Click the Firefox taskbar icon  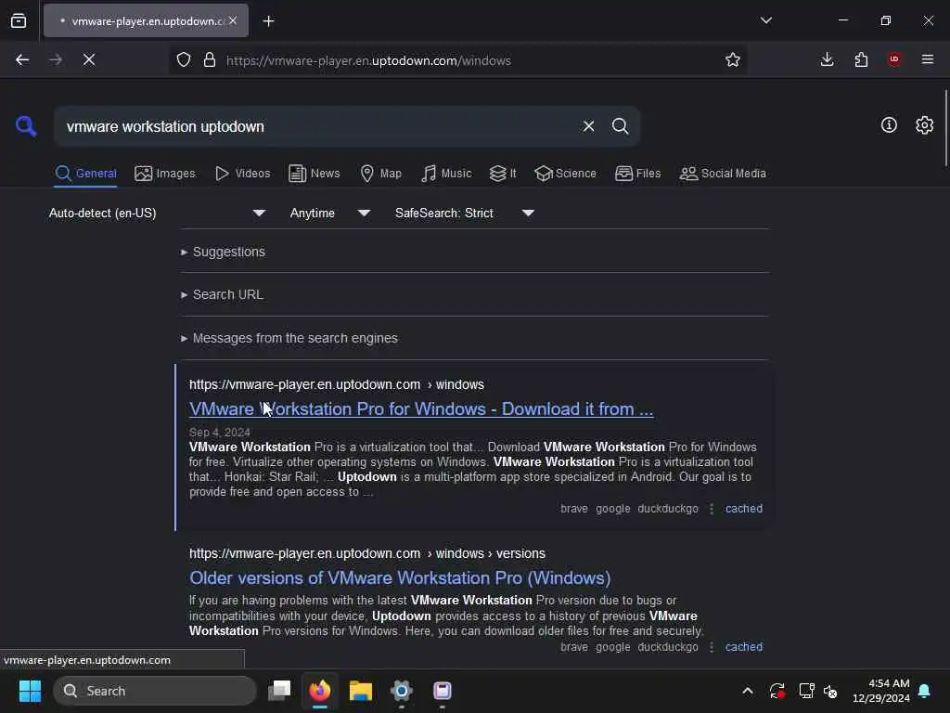click(320, 691)
